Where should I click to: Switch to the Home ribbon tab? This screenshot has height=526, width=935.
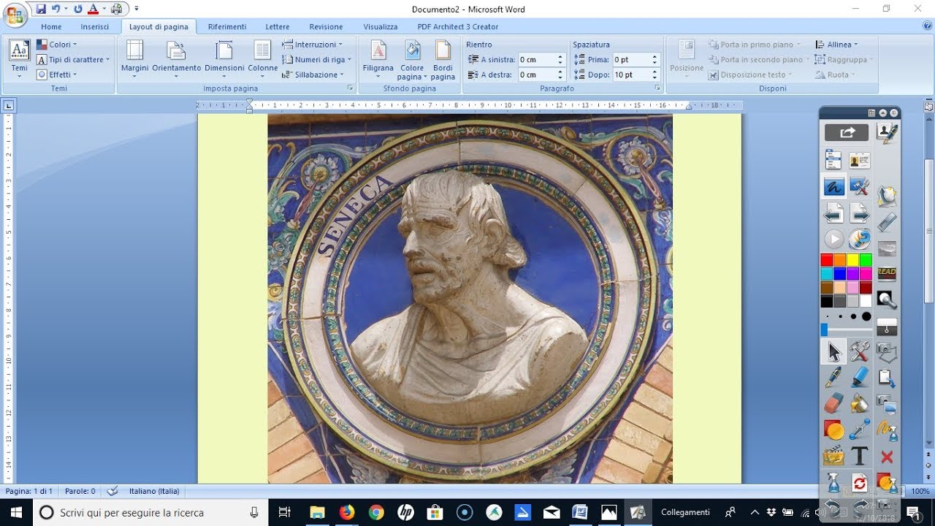(x=51, y=26)
